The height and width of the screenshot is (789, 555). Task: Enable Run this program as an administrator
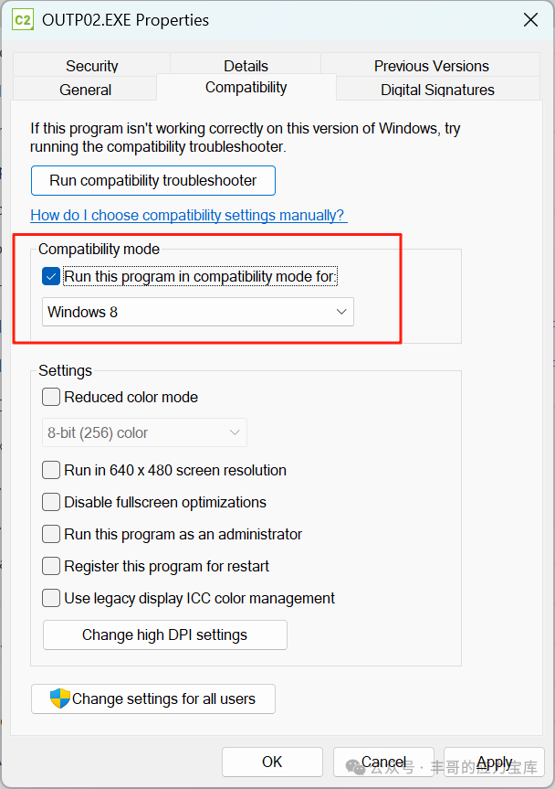pyautogui.click(x=51, y=534)
